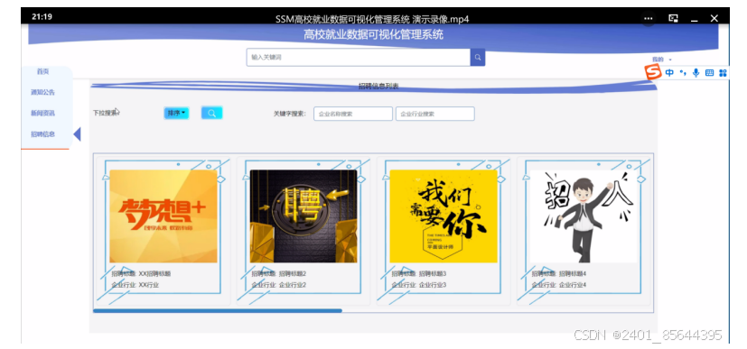Select 招聘信息 in the sidebar
Image resolution: width=747 pixels, height=349 pixels.
click(42, 134)
